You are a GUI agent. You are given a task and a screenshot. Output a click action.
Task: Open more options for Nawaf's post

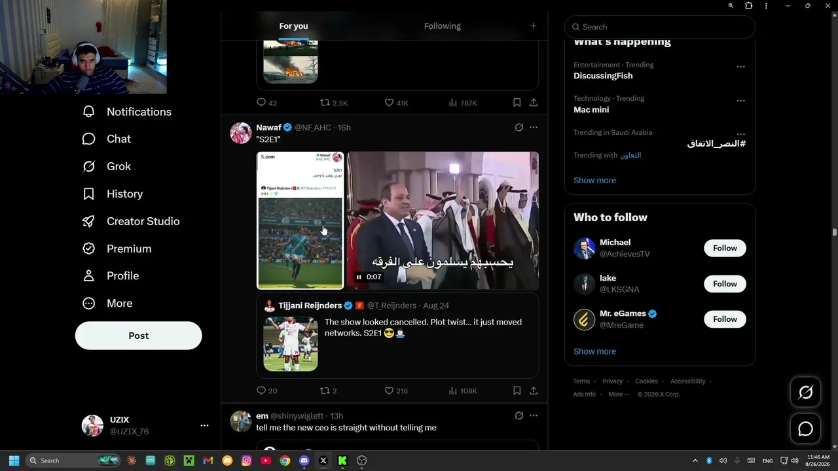(x=534, y=128)
